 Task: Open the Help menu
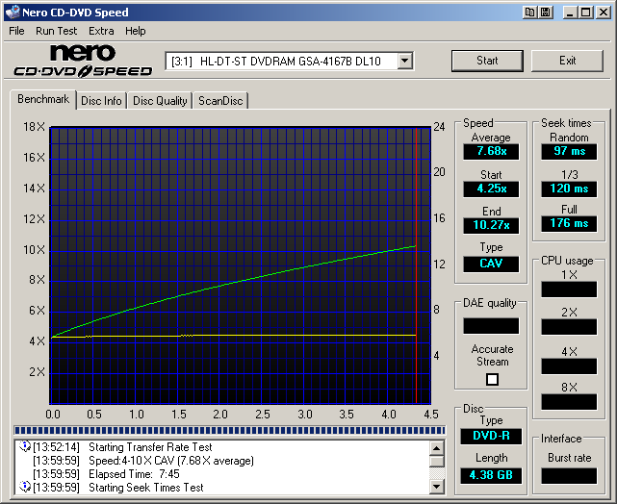(x=136, y=31)
